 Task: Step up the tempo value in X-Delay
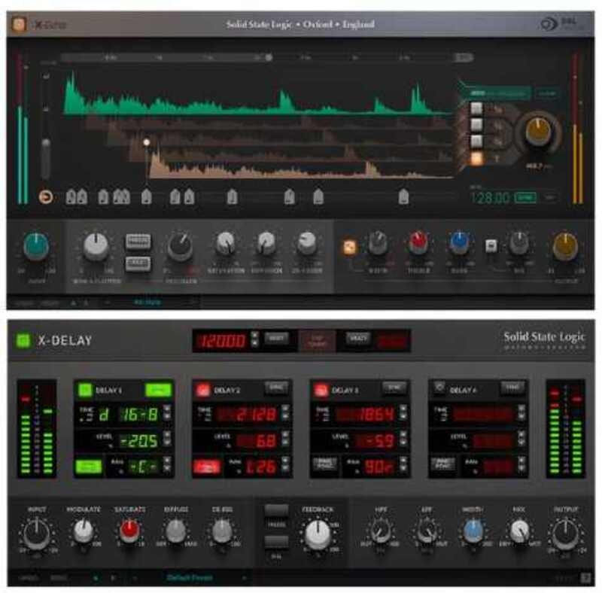[x=254, y=336]
